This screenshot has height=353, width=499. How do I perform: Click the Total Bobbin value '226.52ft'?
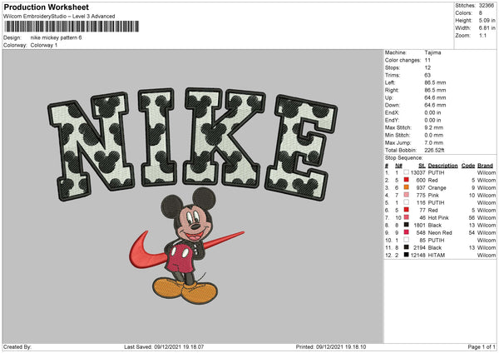click(x=435, y=150)
